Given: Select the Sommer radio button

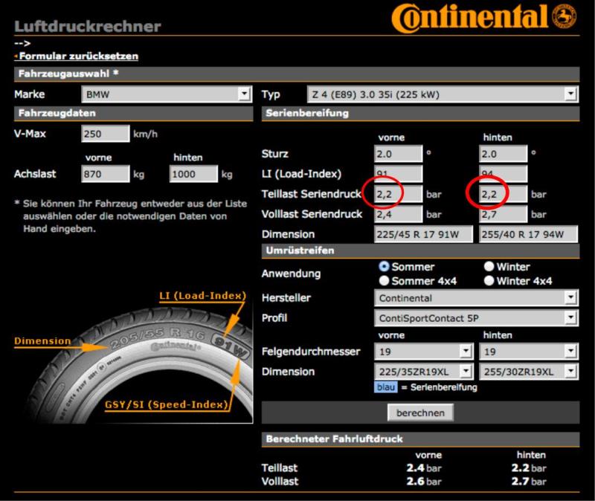Looking at the screenshot, I should coord(385,267).
